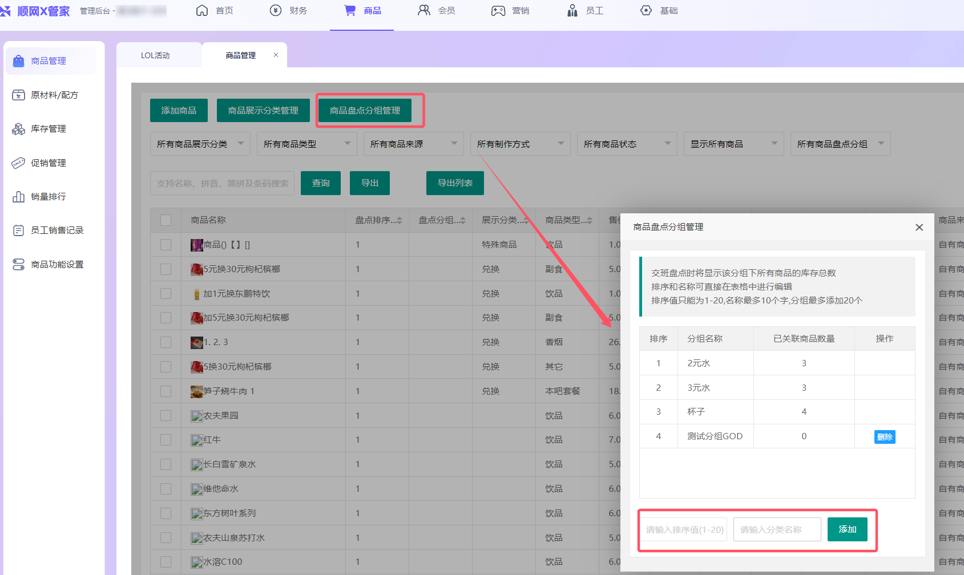Open the 营销 gamepad icon
Viewport: 964px width, 575px height.
point(498,11)
